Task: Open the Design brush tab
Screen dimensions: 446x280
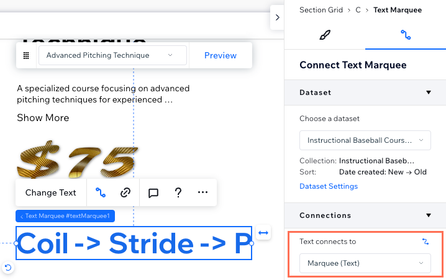Action: coord(325,35)
